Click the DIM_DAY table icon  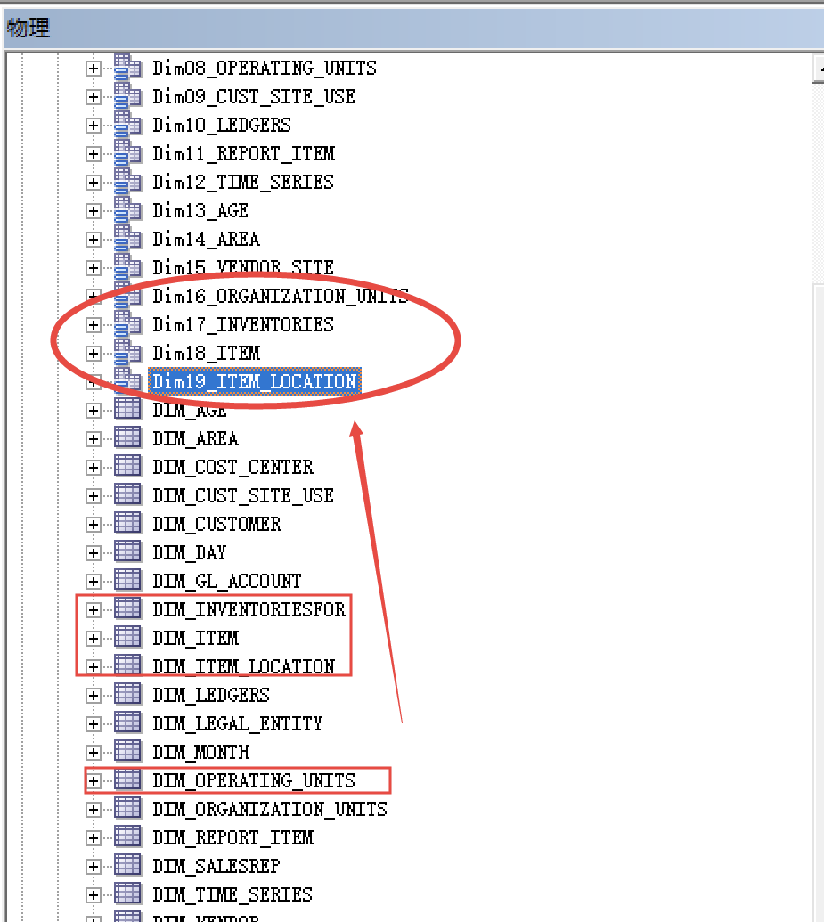coord(128,552)
